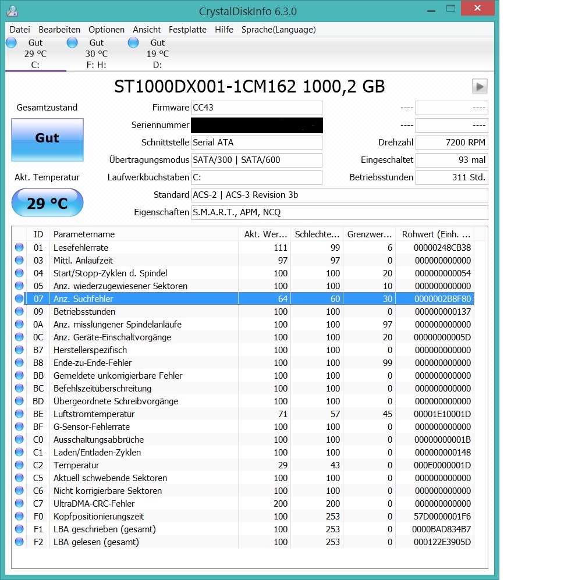Click the Übertragungsmodus SATA/300 | SATA/600 field
The width and height of the screenshot is (582, 580).
click(257, 160)
